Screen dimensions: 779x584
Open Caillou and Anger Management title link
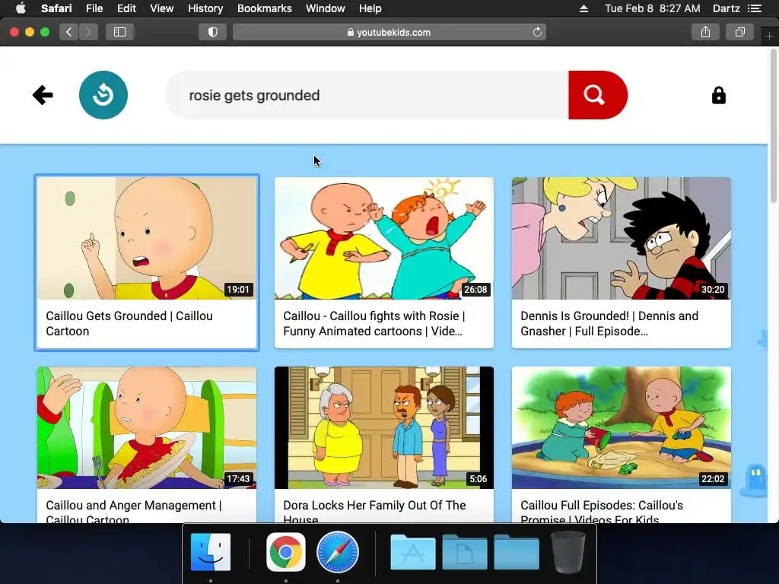tap(134, 512)
